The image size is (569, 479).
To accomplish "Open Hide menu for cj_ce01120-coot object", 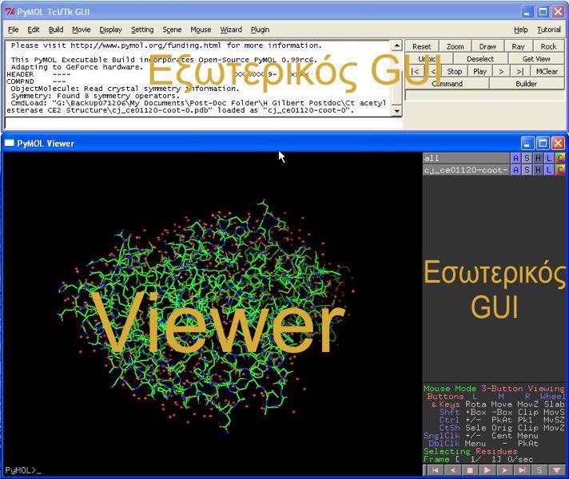I will point(538,170).
